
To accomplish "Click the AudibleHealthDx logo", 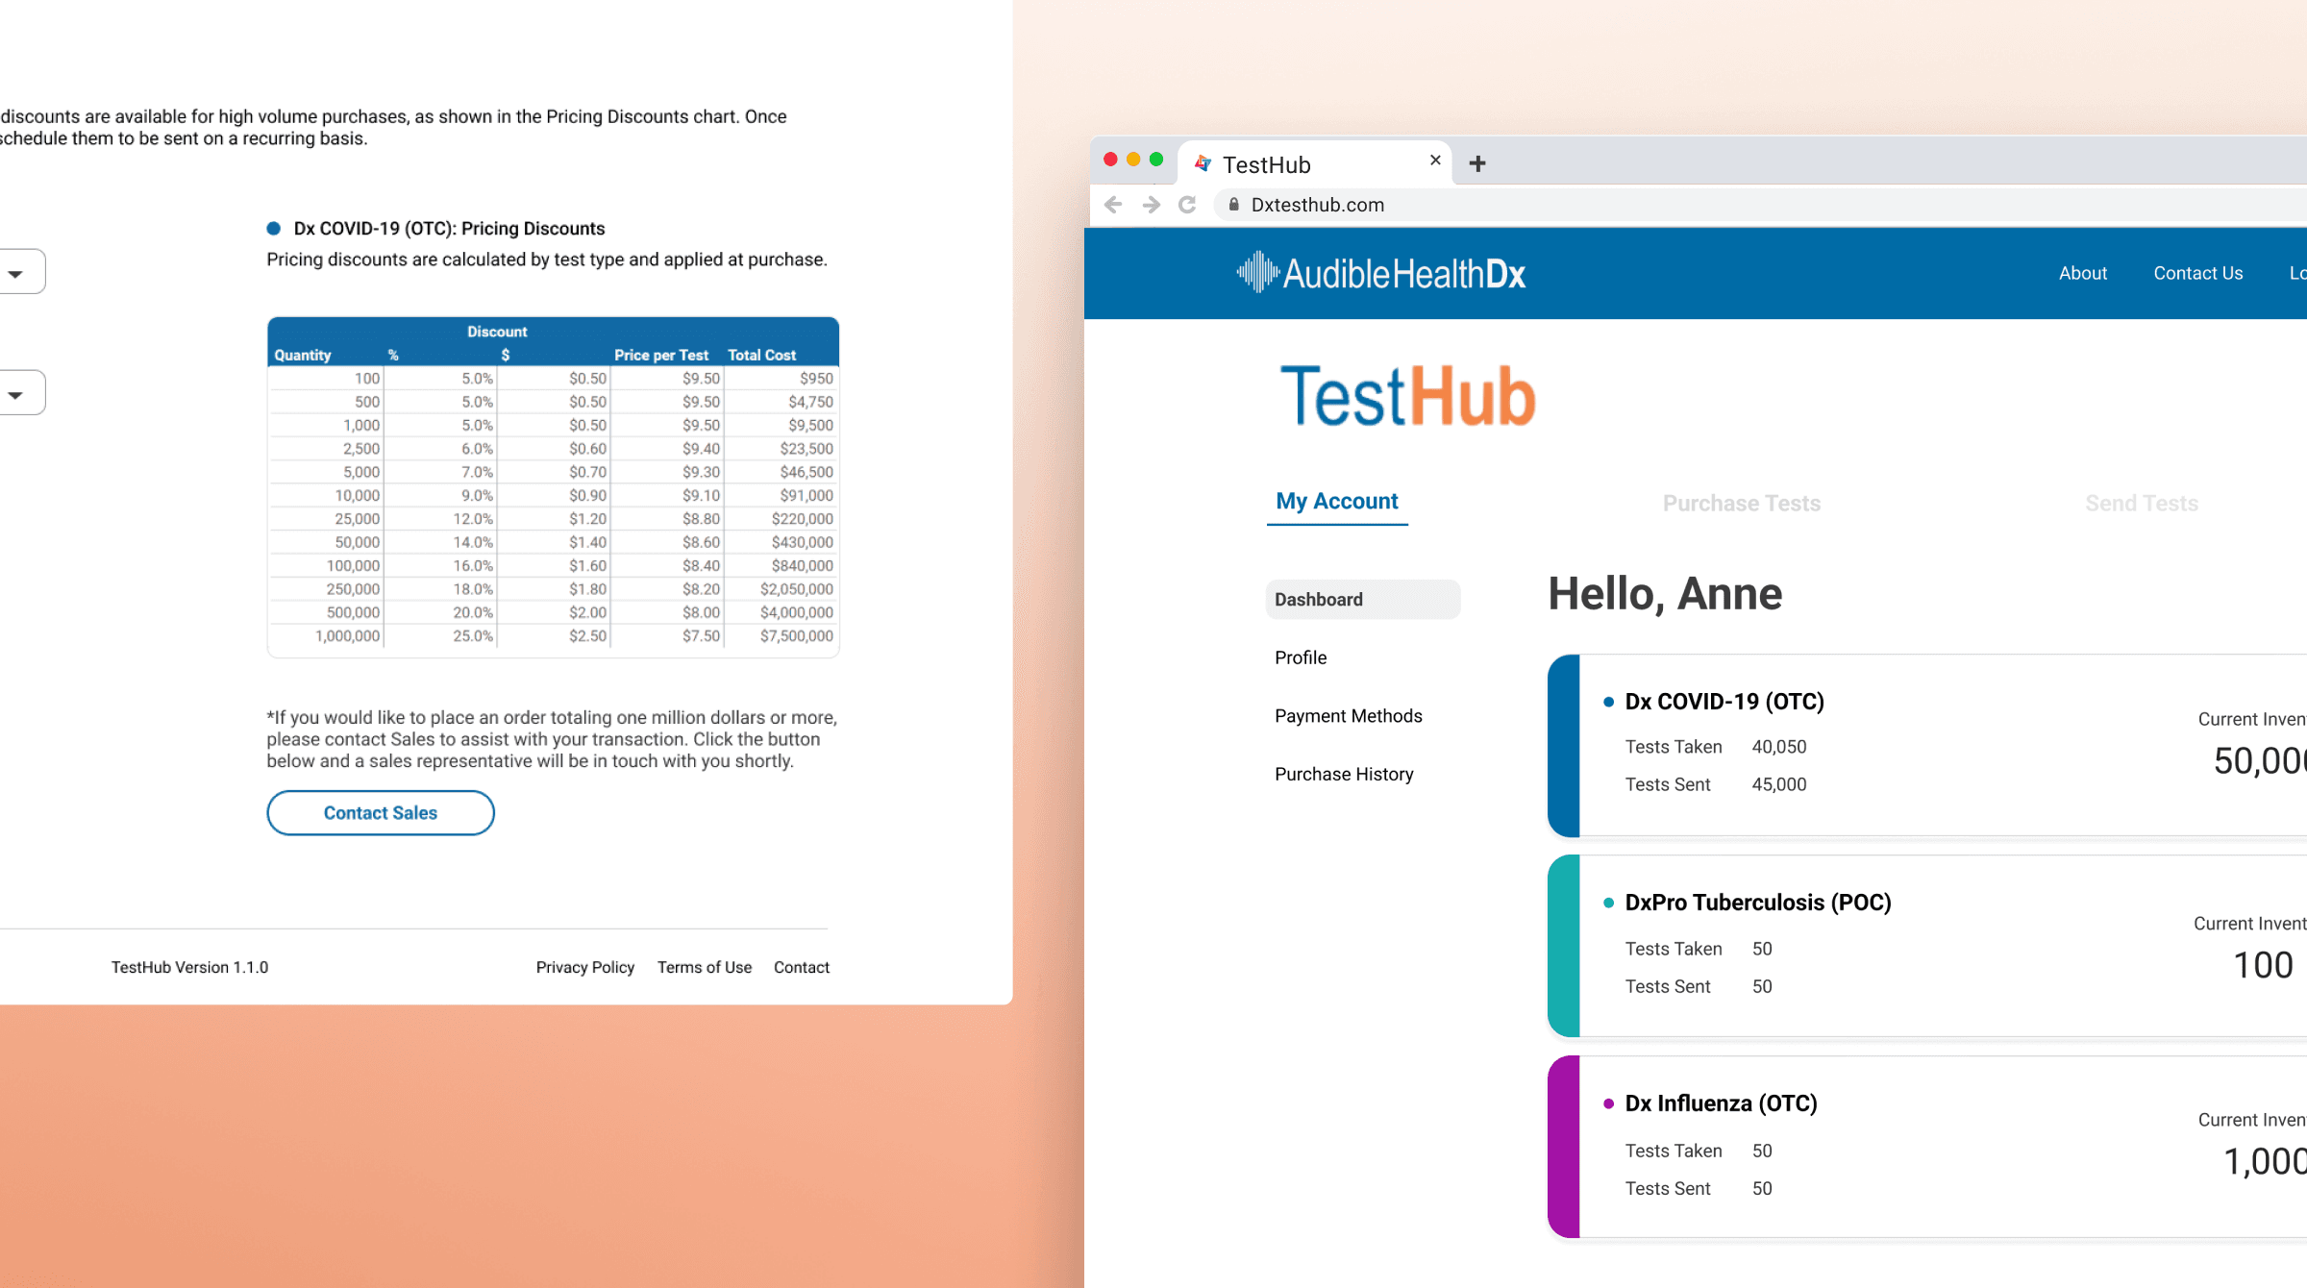I will [x=1381, y=273].
